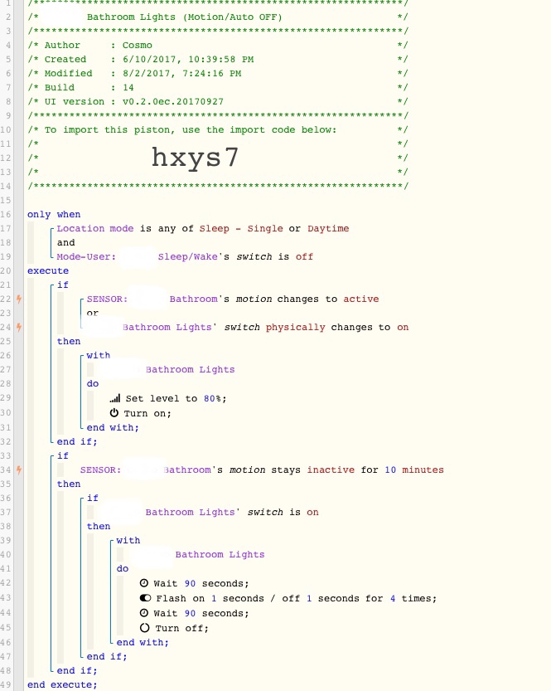Screen dimensions: 551x691
Task: Click the Build value '14'
Action: tap(128, 87)
